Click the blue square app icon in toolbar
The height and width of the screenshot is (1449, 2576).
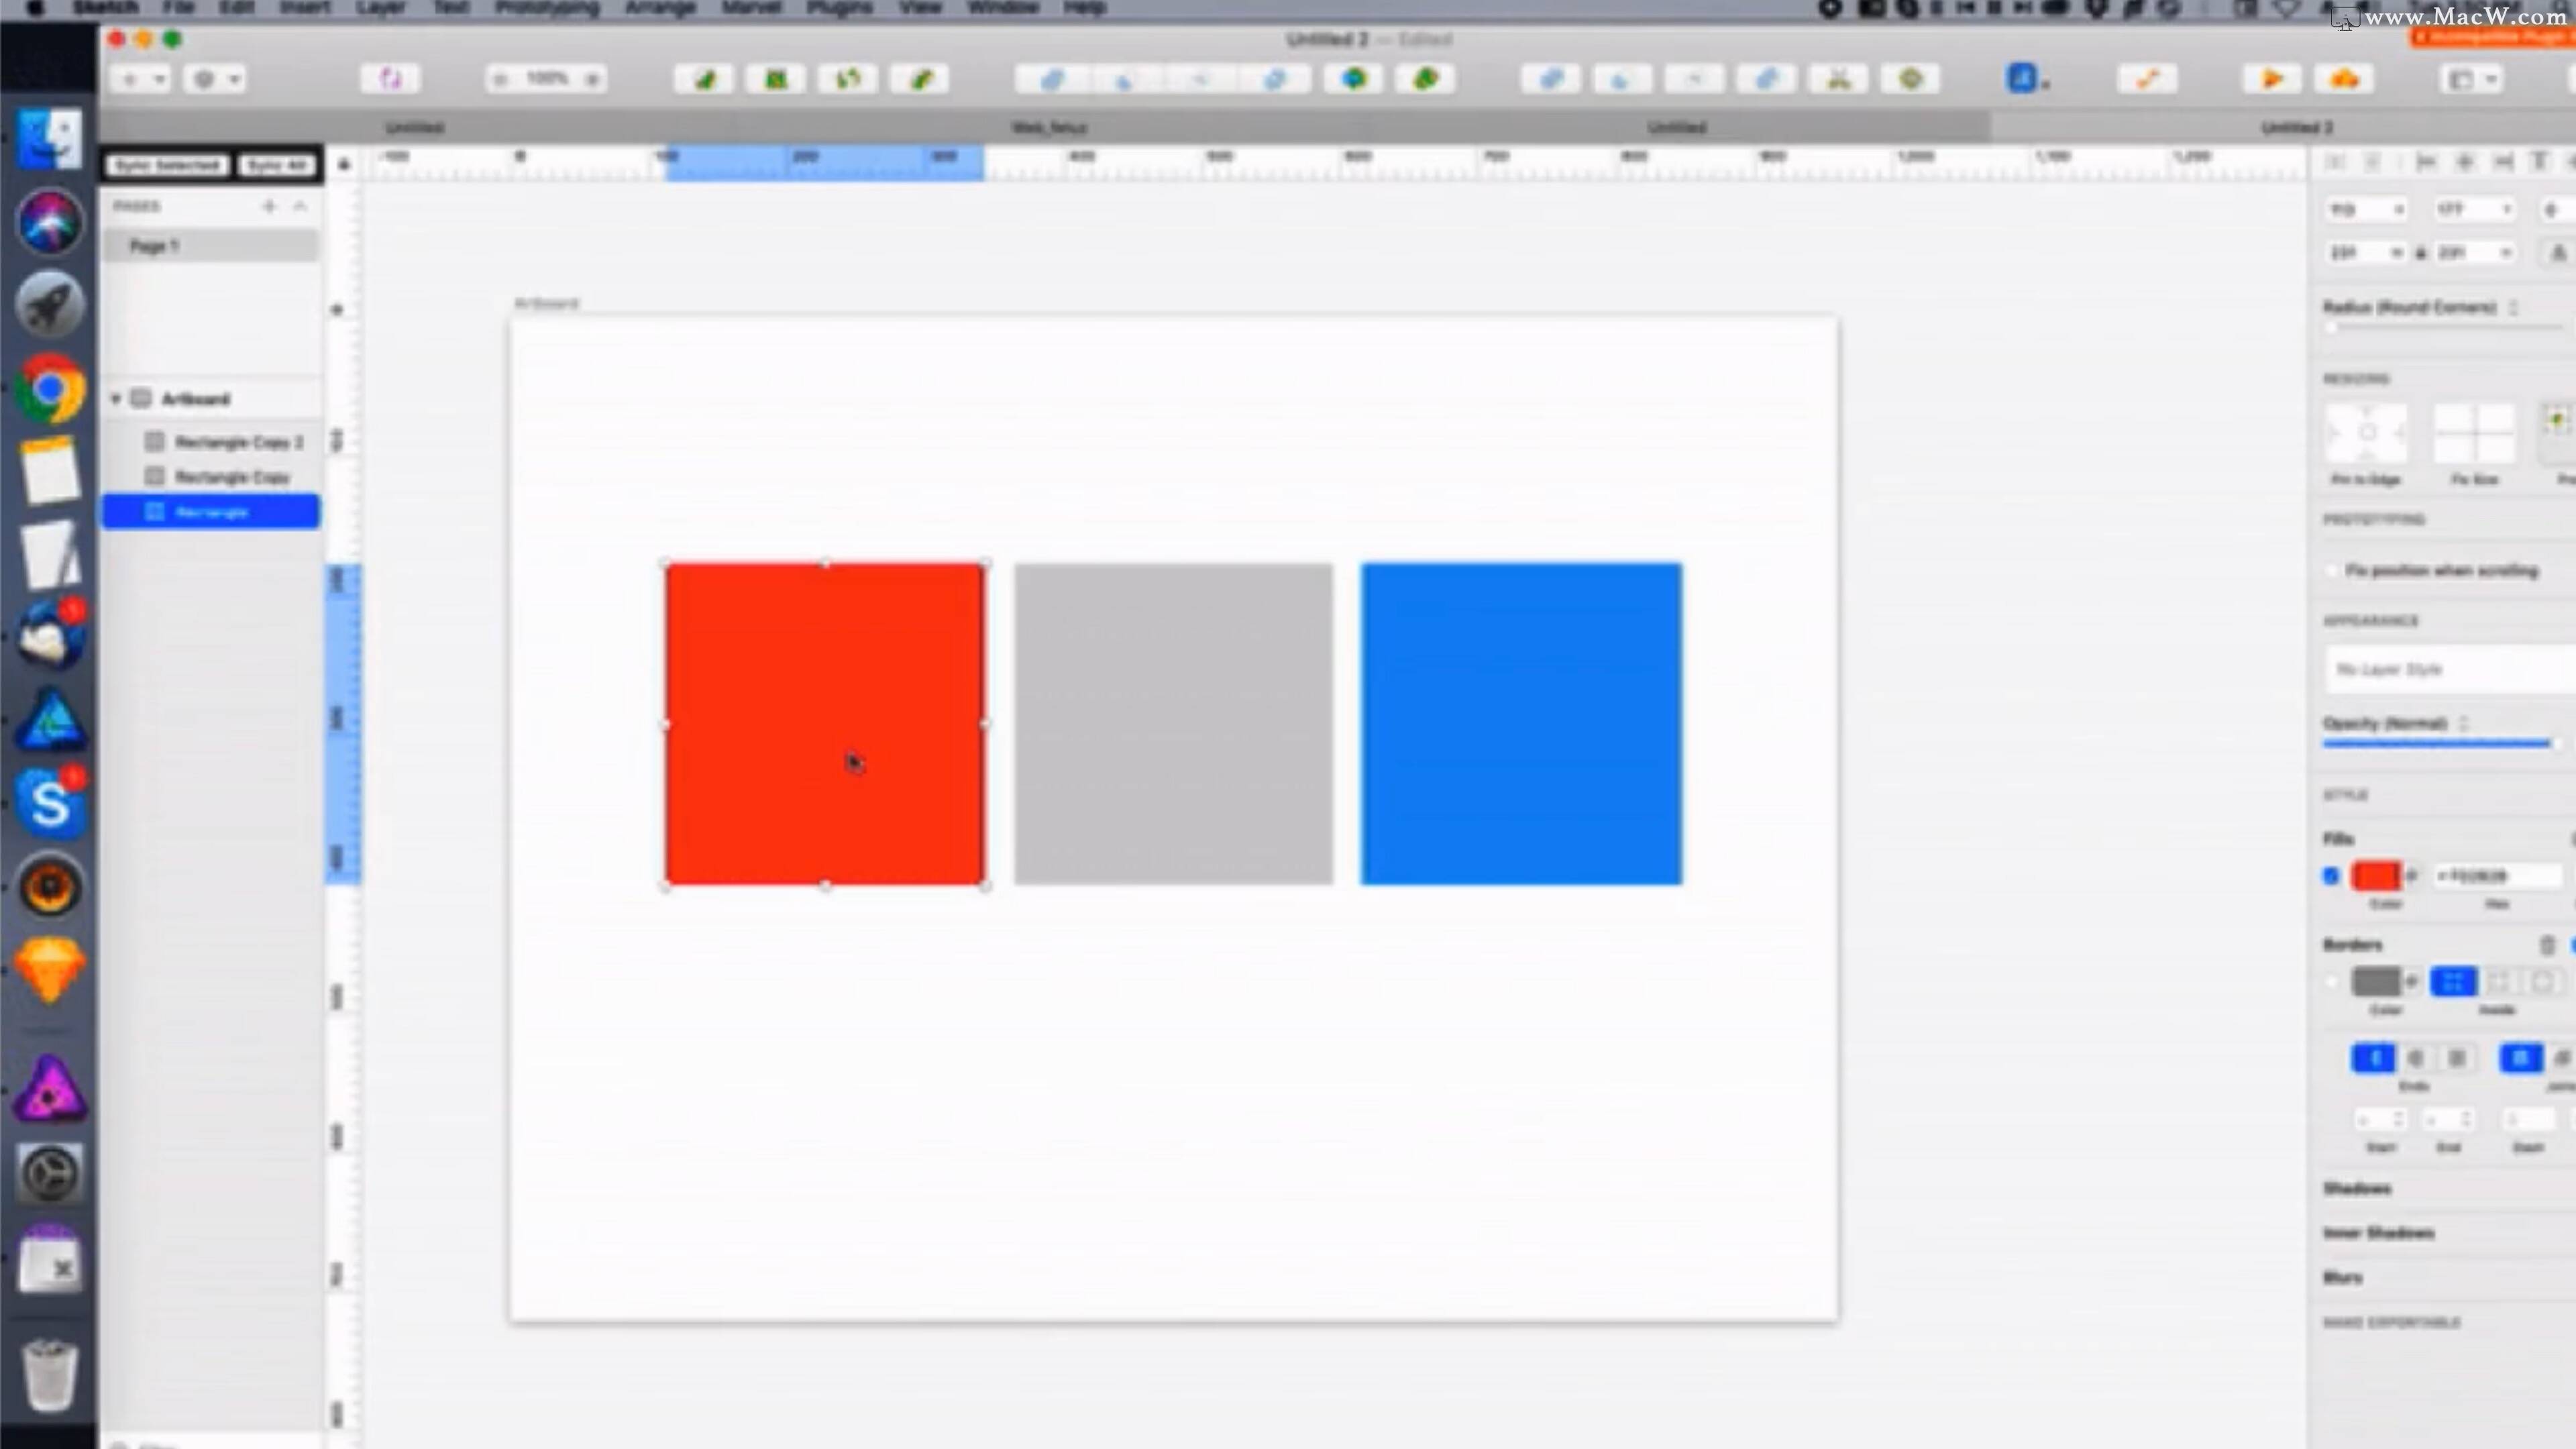pos(2023,78)
